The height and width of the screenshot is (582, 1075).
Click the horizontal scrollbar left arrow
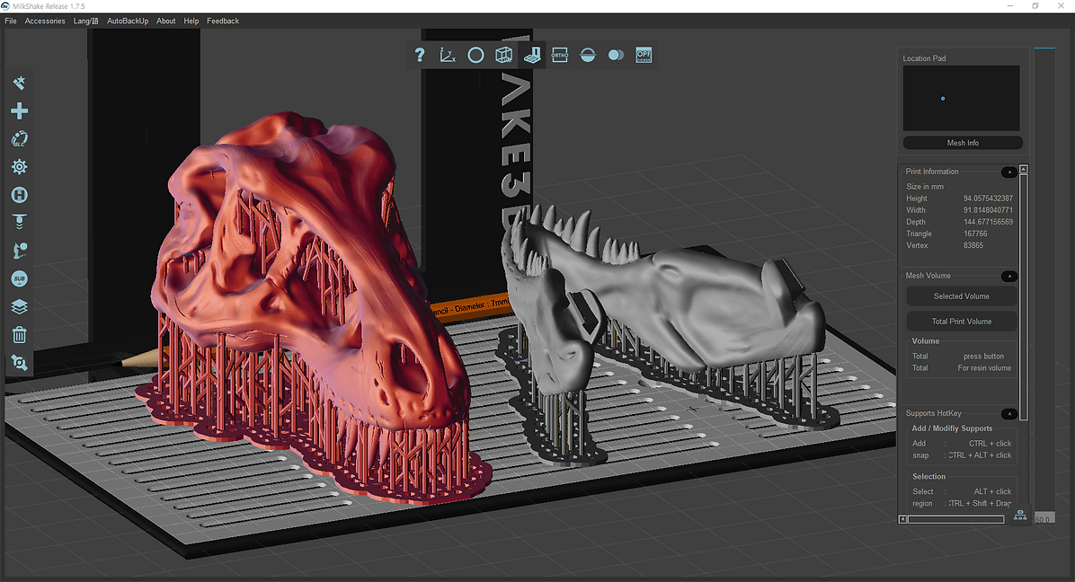pos(902,520)
